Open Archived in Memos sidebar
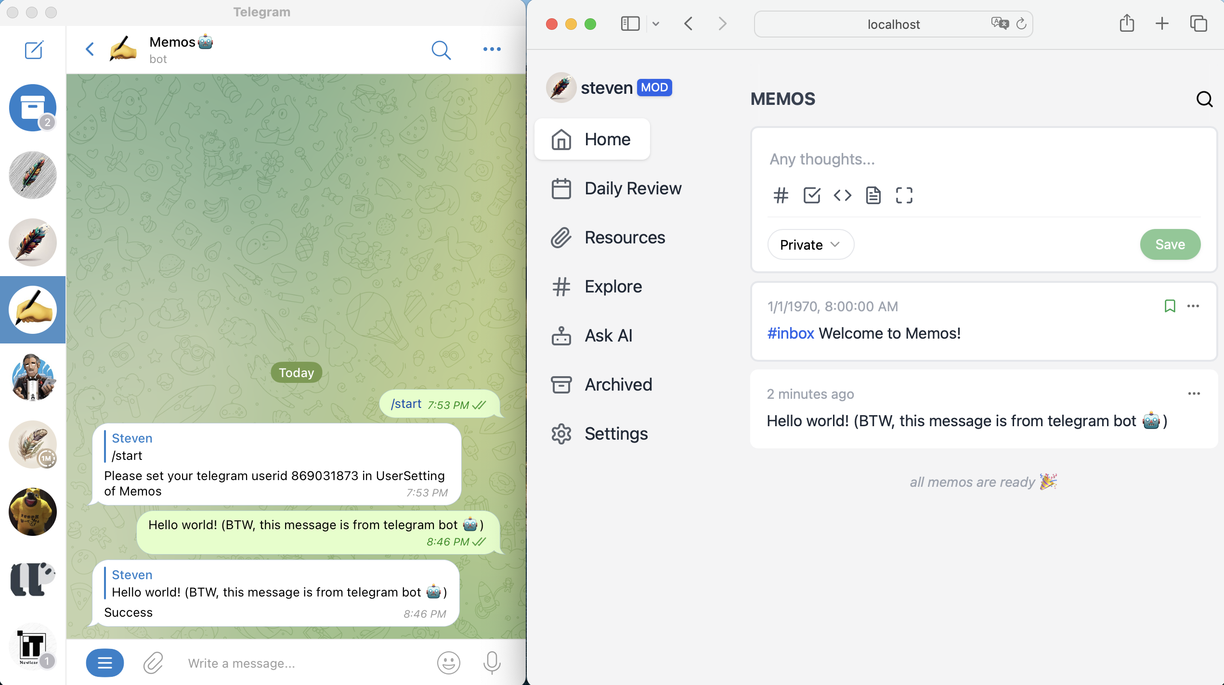The image size is (1224, 685). (x=602, y=384)
